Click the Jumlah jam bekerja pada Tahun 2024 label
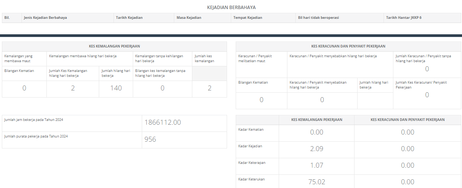Viewport: 462px width, 188px height. coord(34,119)
